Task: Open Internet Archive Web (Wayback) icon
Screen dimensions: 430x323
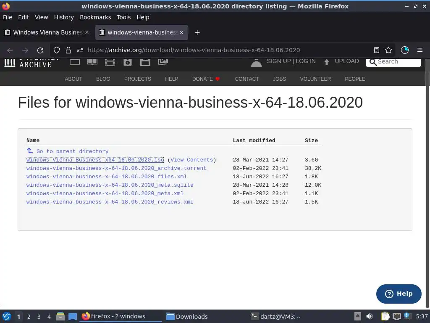Action: click(x=75, y=62)
